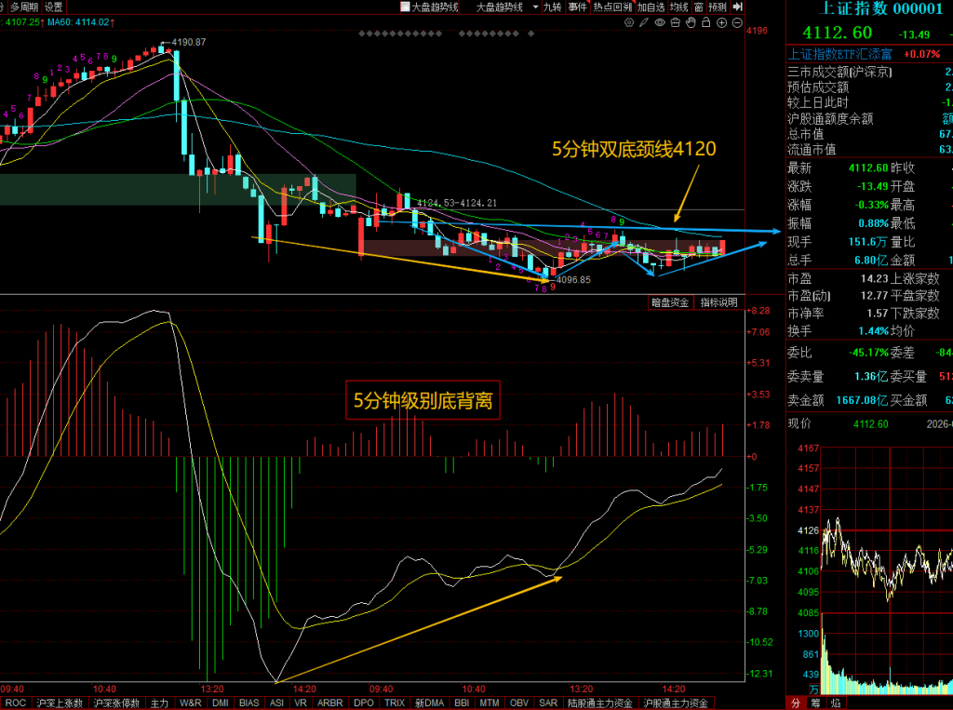Viewport: 953px width, 710px height.
Task: Tick the 大盘趋势线 checkbox
Action: 405,7
